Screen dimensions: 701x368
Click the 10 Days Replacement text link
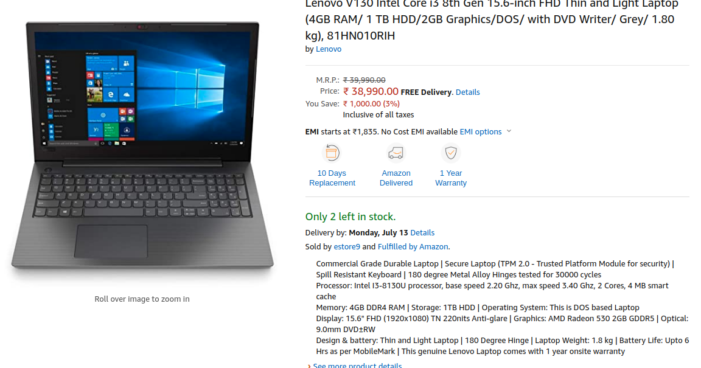[332, 178]
